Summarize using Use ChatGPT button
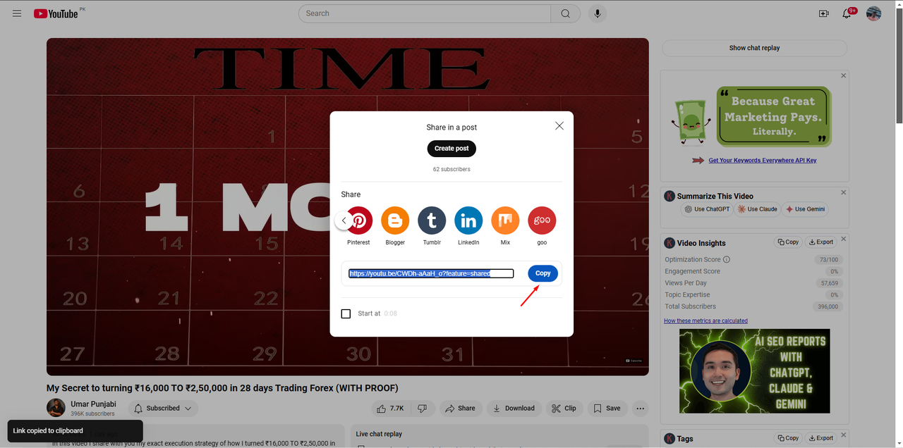 tap(707, 209)
